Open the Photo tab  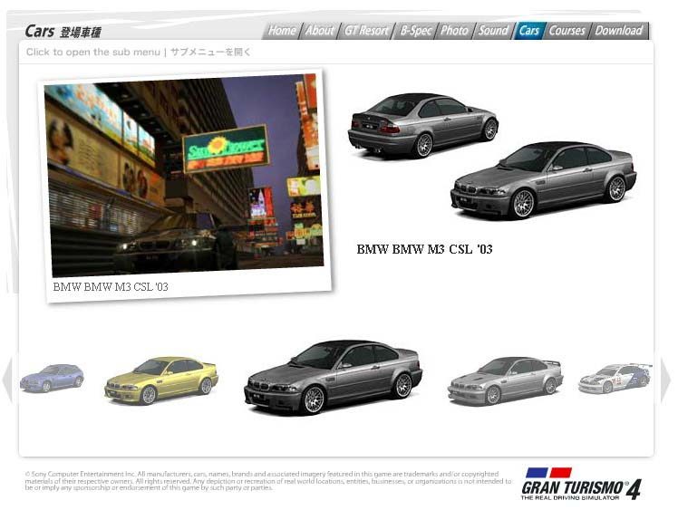[454, 31]
